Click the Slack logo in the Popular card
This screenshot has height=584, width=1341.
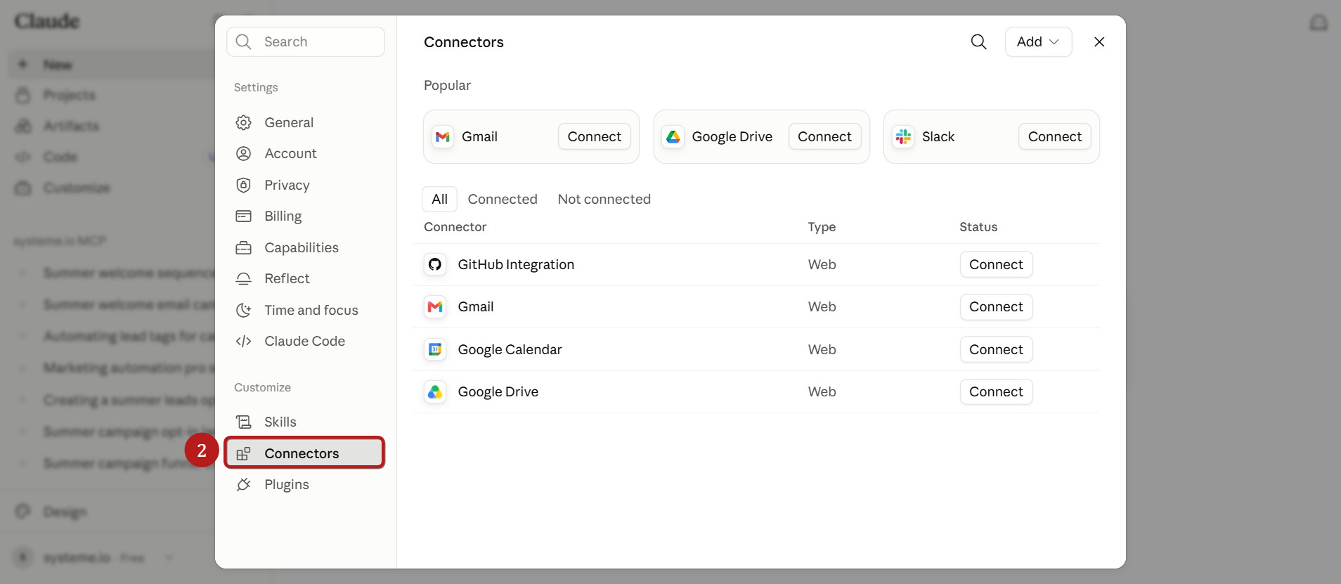point(903,137)
